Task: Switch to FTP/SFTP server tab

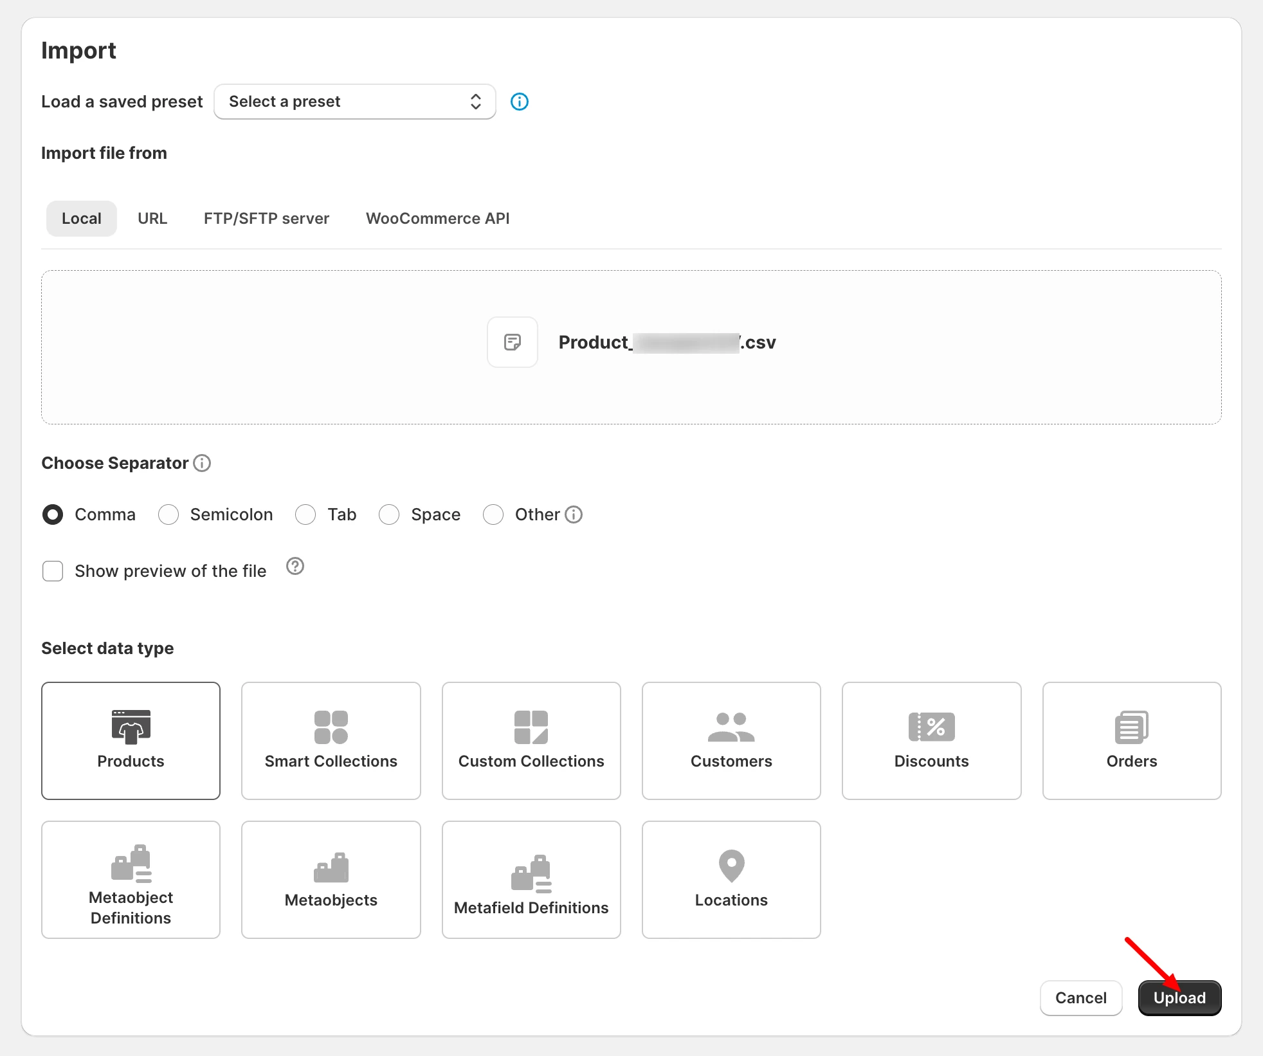Action: coord(266,219)
